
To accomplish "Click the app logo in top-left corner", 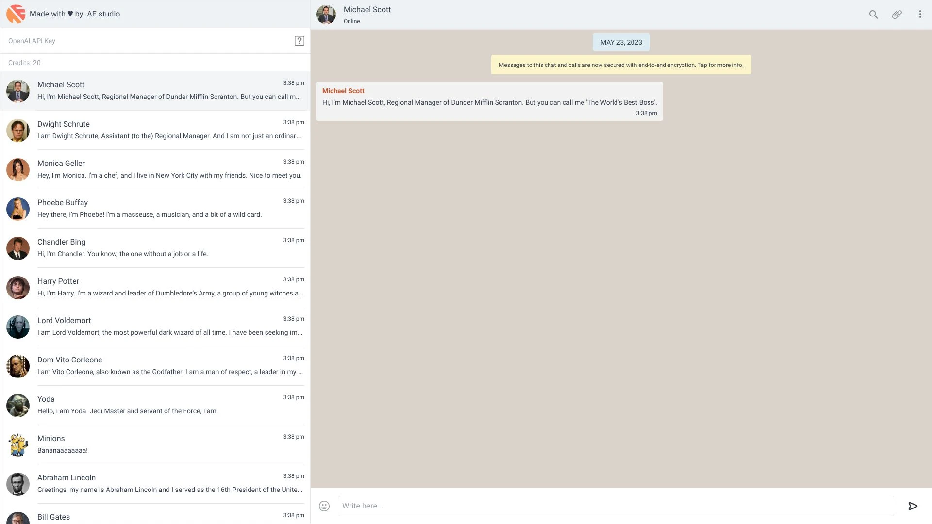I will [x=16, y=14].
